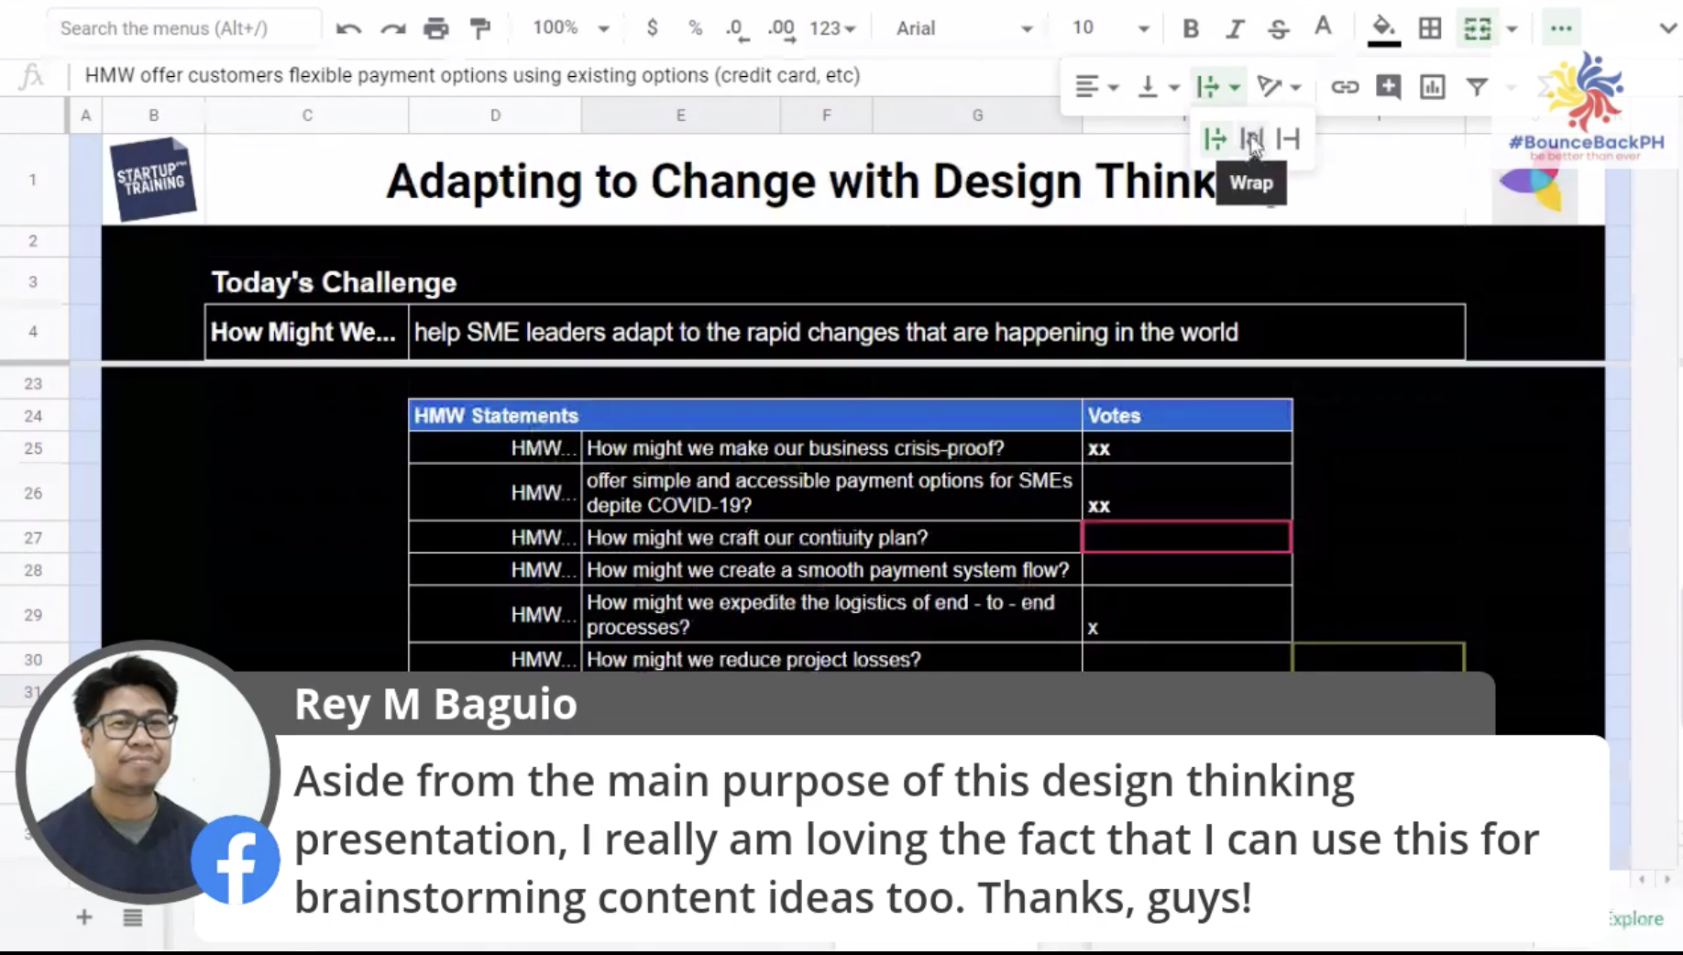Image resolution: width=1683 pixels, height=955 pixels.
Task: Click the Votes header cell
Action: [1187, 415]
